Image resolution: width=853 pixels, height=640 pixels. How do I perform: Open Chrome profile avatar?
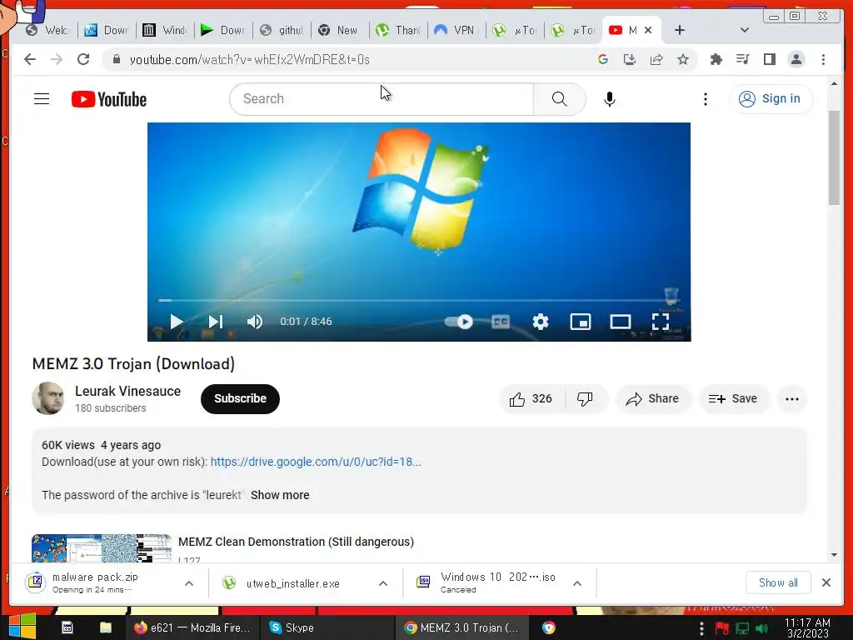(x=796, y=59)
